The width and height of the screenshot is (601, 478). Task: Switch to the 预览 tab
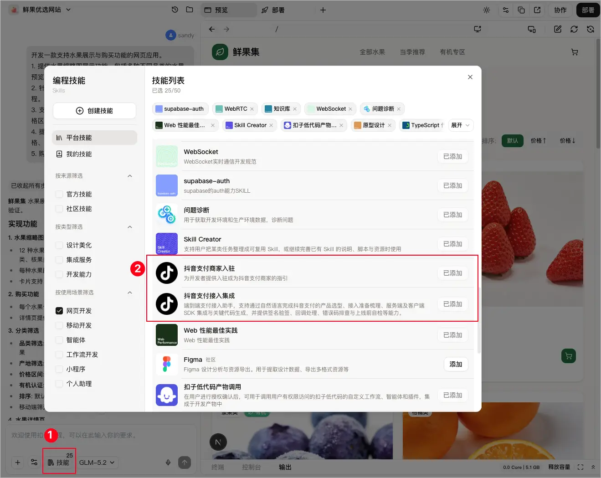tap(228, 10)
